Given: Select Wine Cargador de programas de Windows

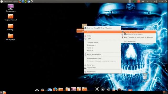Looking at the screenshot, I should [x=138, y=37].
